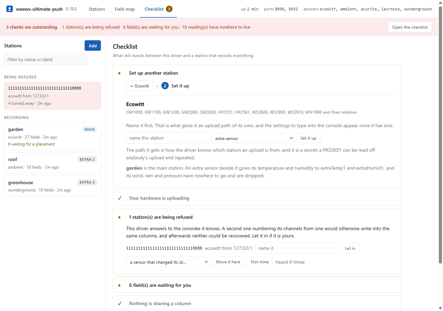Screen dimensions: 443x311
Task: Expand 'Nothing is sharing a column' item
Action: tap(257, 304)
